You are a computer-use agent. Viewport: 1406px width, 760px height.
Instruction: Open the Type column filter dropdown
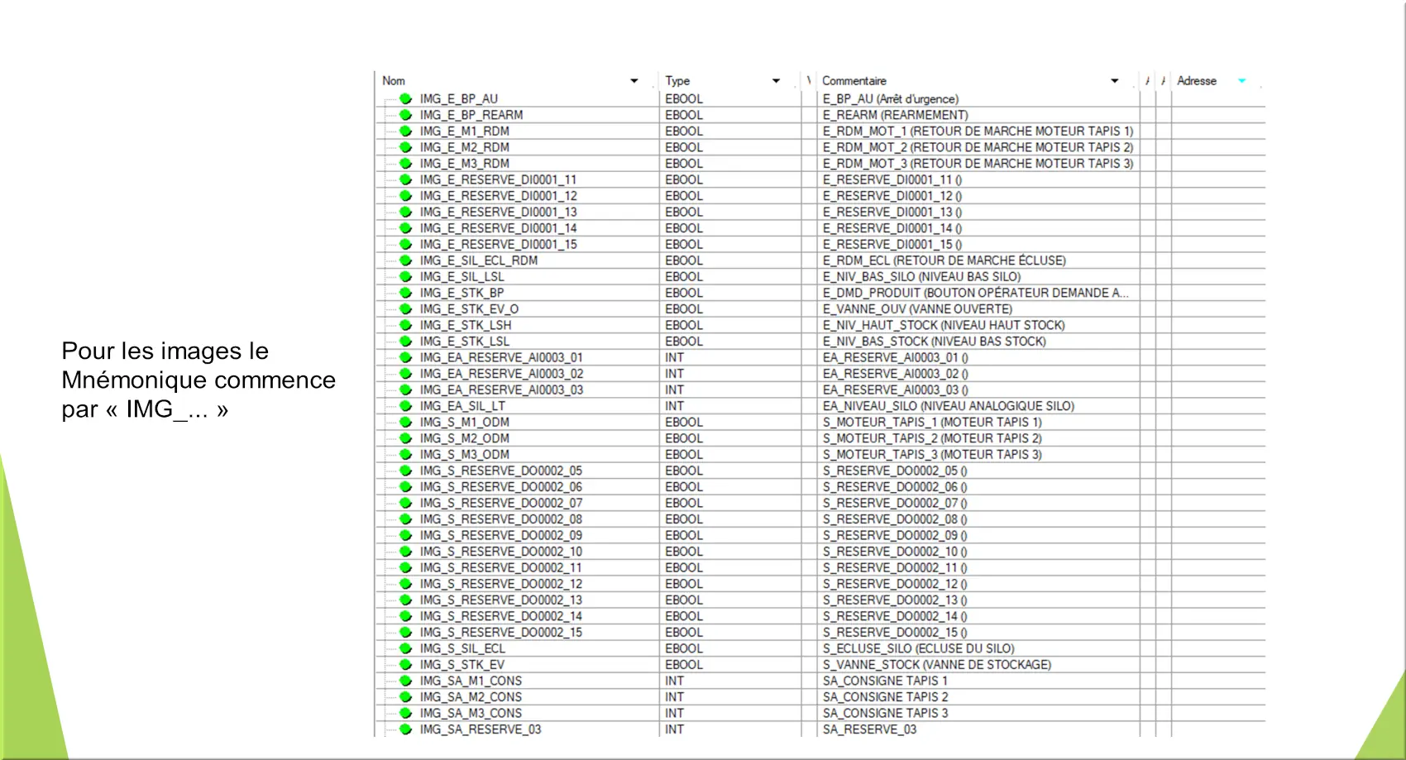pyautogui.click(x=776, y=81)
